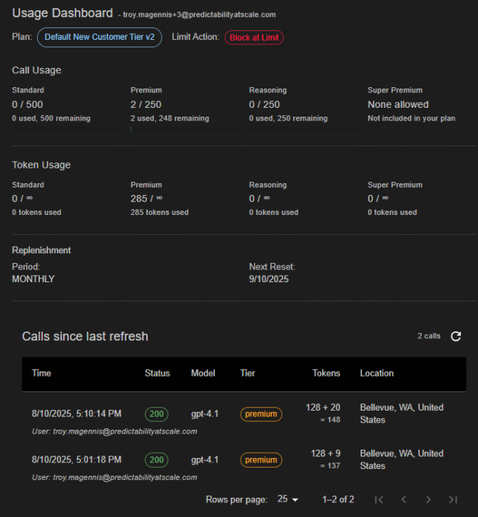Go to the next page of calls

click(429, 499)
